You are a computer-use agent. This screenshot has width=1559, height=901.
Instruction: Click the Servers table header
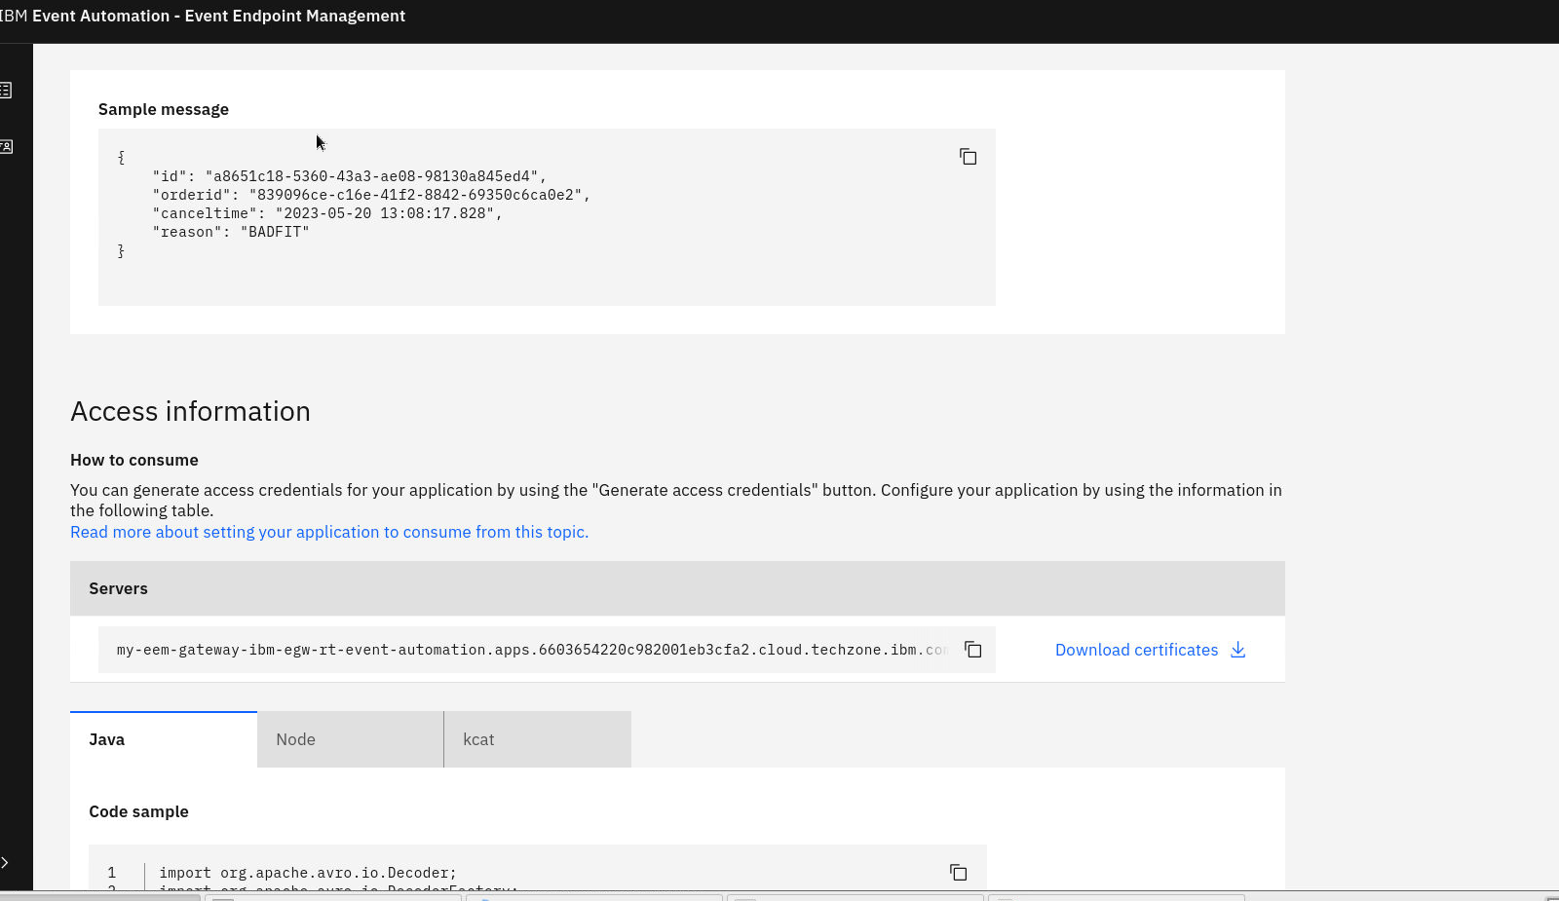(676, 588)
